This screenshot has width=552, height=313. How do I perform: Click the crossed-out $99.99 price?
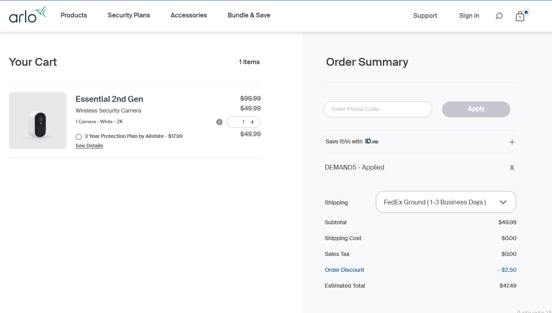(250, 99)
